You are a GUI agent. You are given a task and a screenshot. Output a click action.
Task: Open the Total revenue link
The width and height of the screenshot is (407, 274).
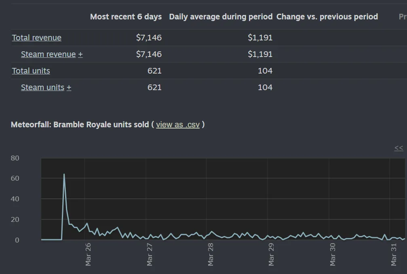pos(37,38)
